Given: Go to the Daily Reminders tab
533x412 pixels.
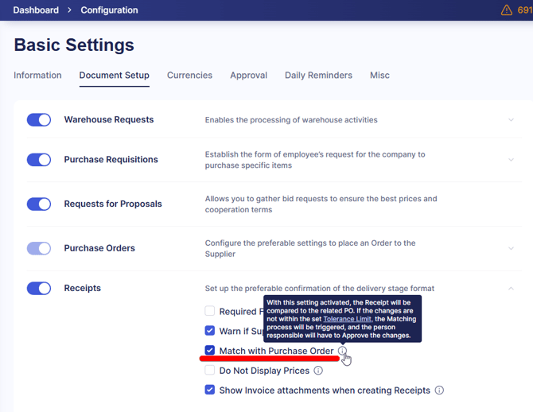Looking at the screenshot, I should 318,75.
